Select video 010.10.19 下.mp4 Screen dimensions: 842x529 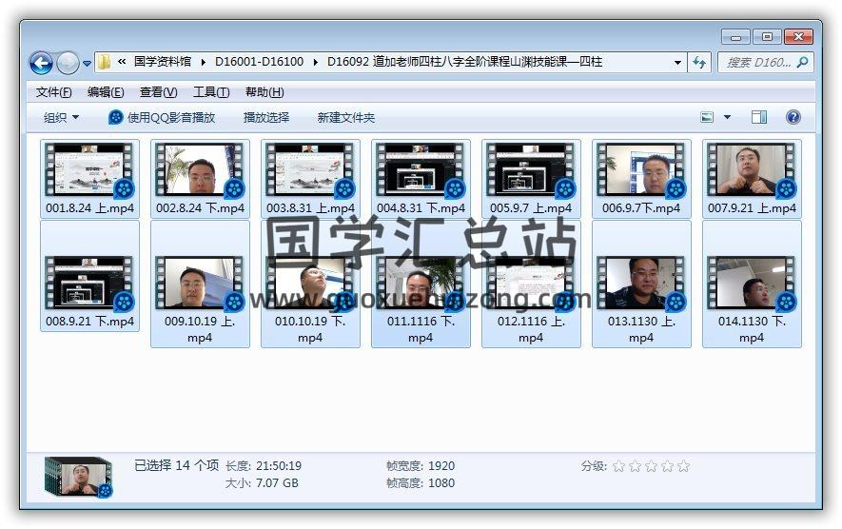(x=310, y=284)
